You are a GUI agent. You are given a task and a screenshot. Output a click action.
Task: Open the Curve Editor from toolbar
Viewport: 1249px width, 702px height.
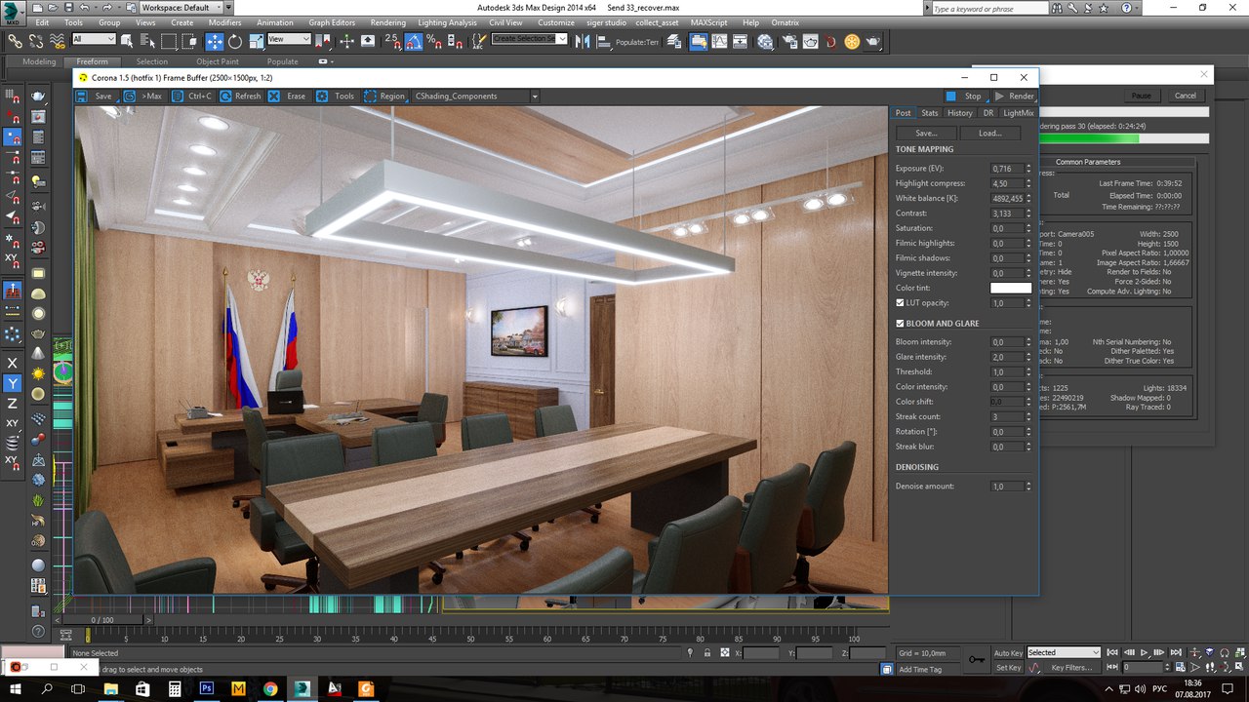click(721, 41)
